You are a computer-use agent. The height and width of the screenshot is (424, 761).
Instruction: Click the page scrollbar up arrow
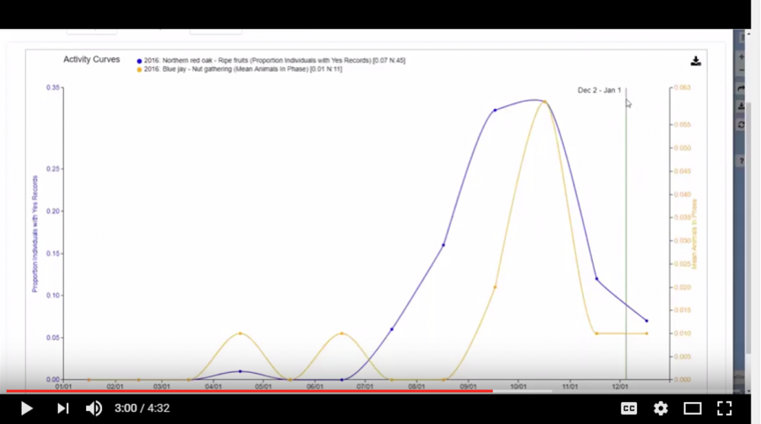(748, 34)
